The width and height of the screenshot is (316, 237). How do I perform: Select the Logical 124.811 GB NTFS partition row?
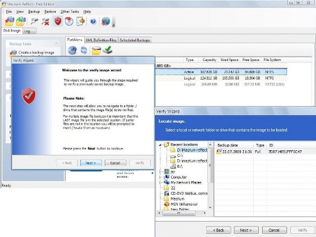click(x=221, y=78)
